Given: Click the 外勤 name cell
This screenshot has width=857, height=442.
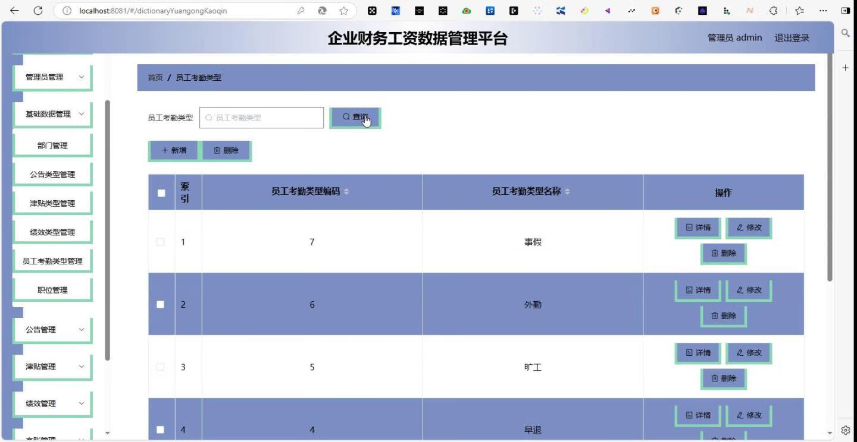Looking at the screenshot, I should pos(533,304).
